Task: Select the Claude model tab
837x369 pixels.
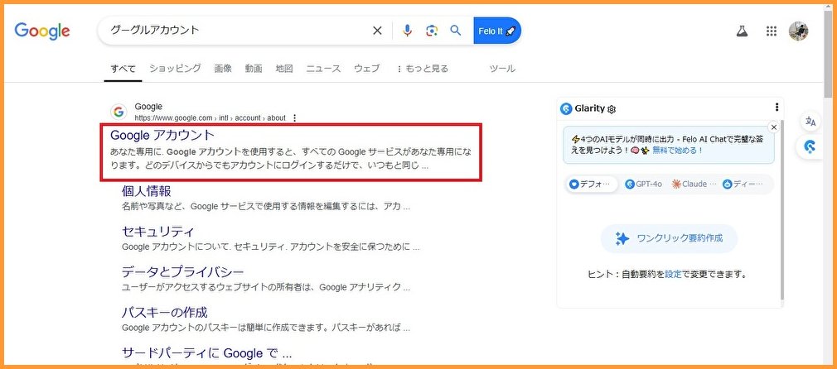Action: (x=694, y=184)
